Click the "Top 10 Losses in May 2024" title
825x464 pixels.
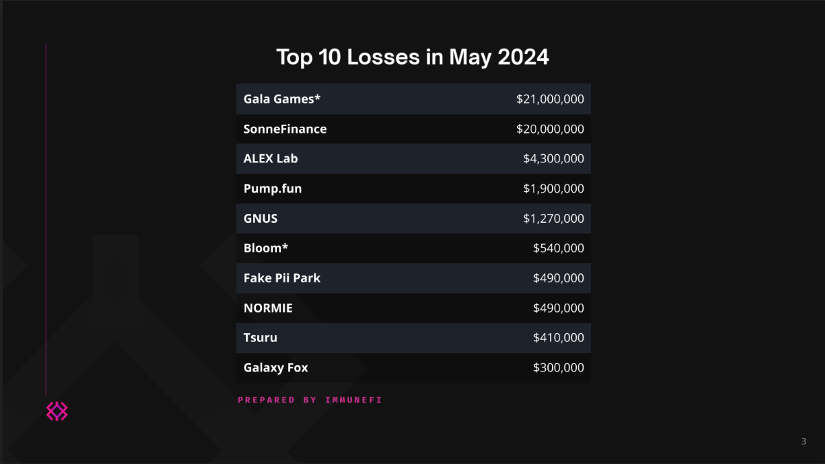pyautogui.click(x=412, y=57)
